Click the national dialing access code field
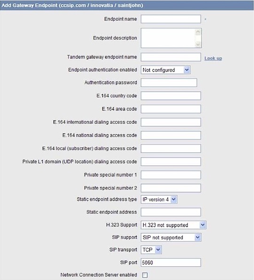 point(170,135)
